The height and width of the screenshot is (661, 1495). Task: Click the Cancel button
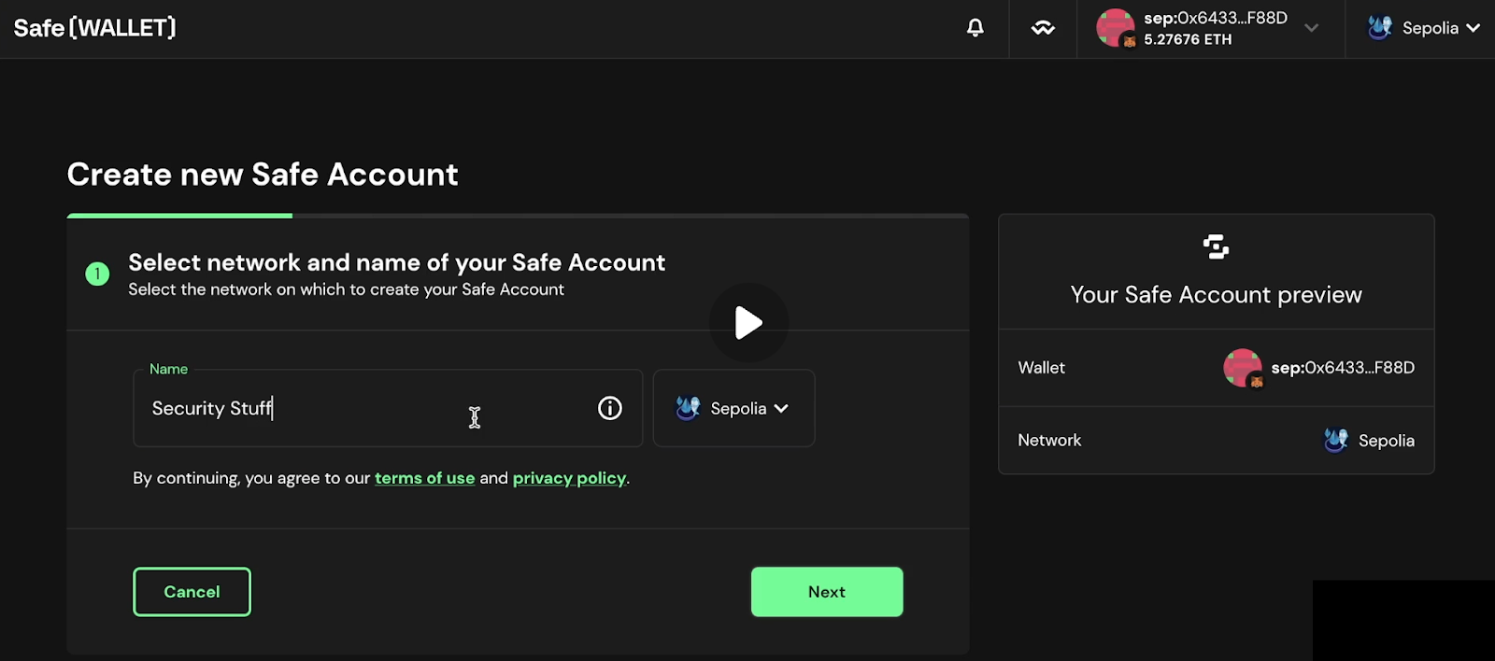tap(192, 592)
